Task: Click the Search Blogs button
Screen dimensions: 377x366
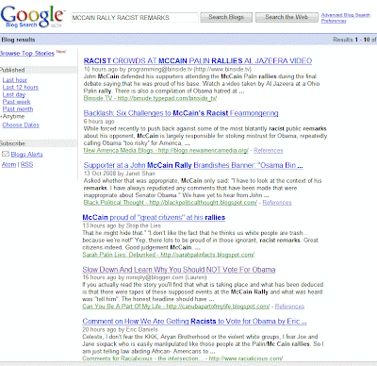Action: pyautogui.click(x=226, y=17)
